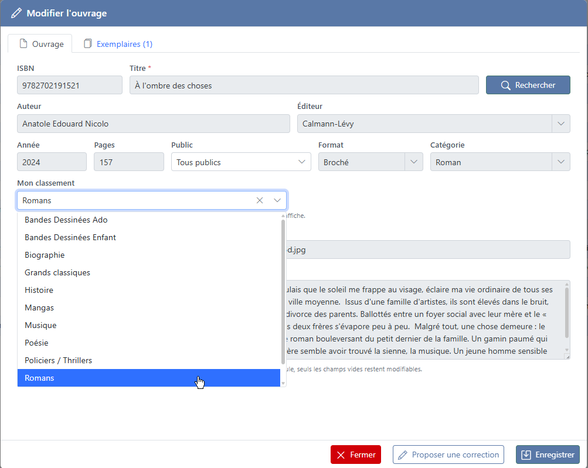The width and height of the screenshot is (588, 468).
Task: Open the Exemplaires (1) tab
Action: (x=118, y=44)
